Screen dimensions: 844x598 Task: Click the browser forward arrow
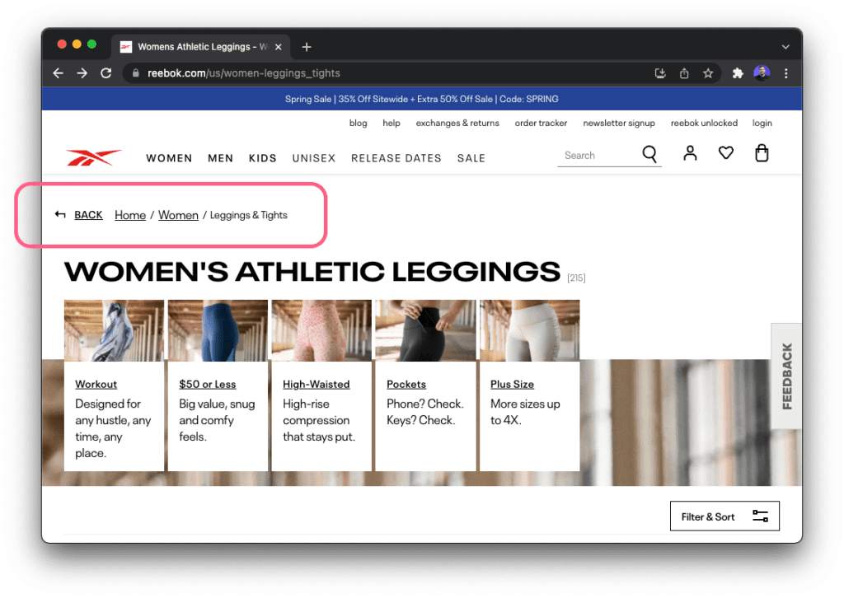tap(82, 73)
